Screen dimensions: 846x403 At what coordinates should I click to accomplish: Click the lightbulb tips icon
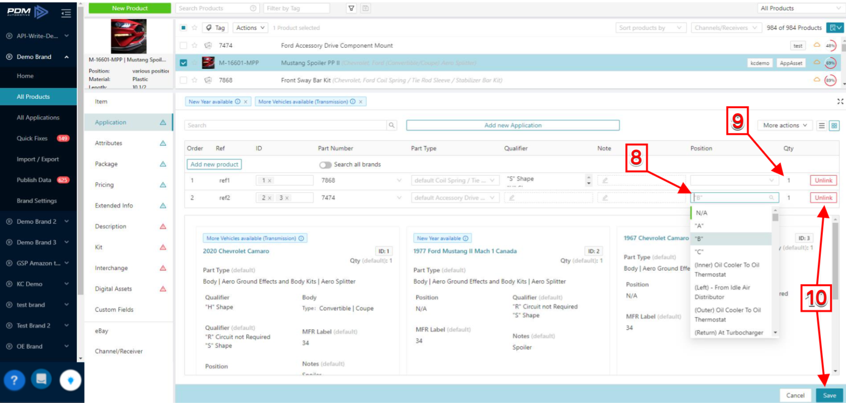pyautogui.click(x=70, y=380)
